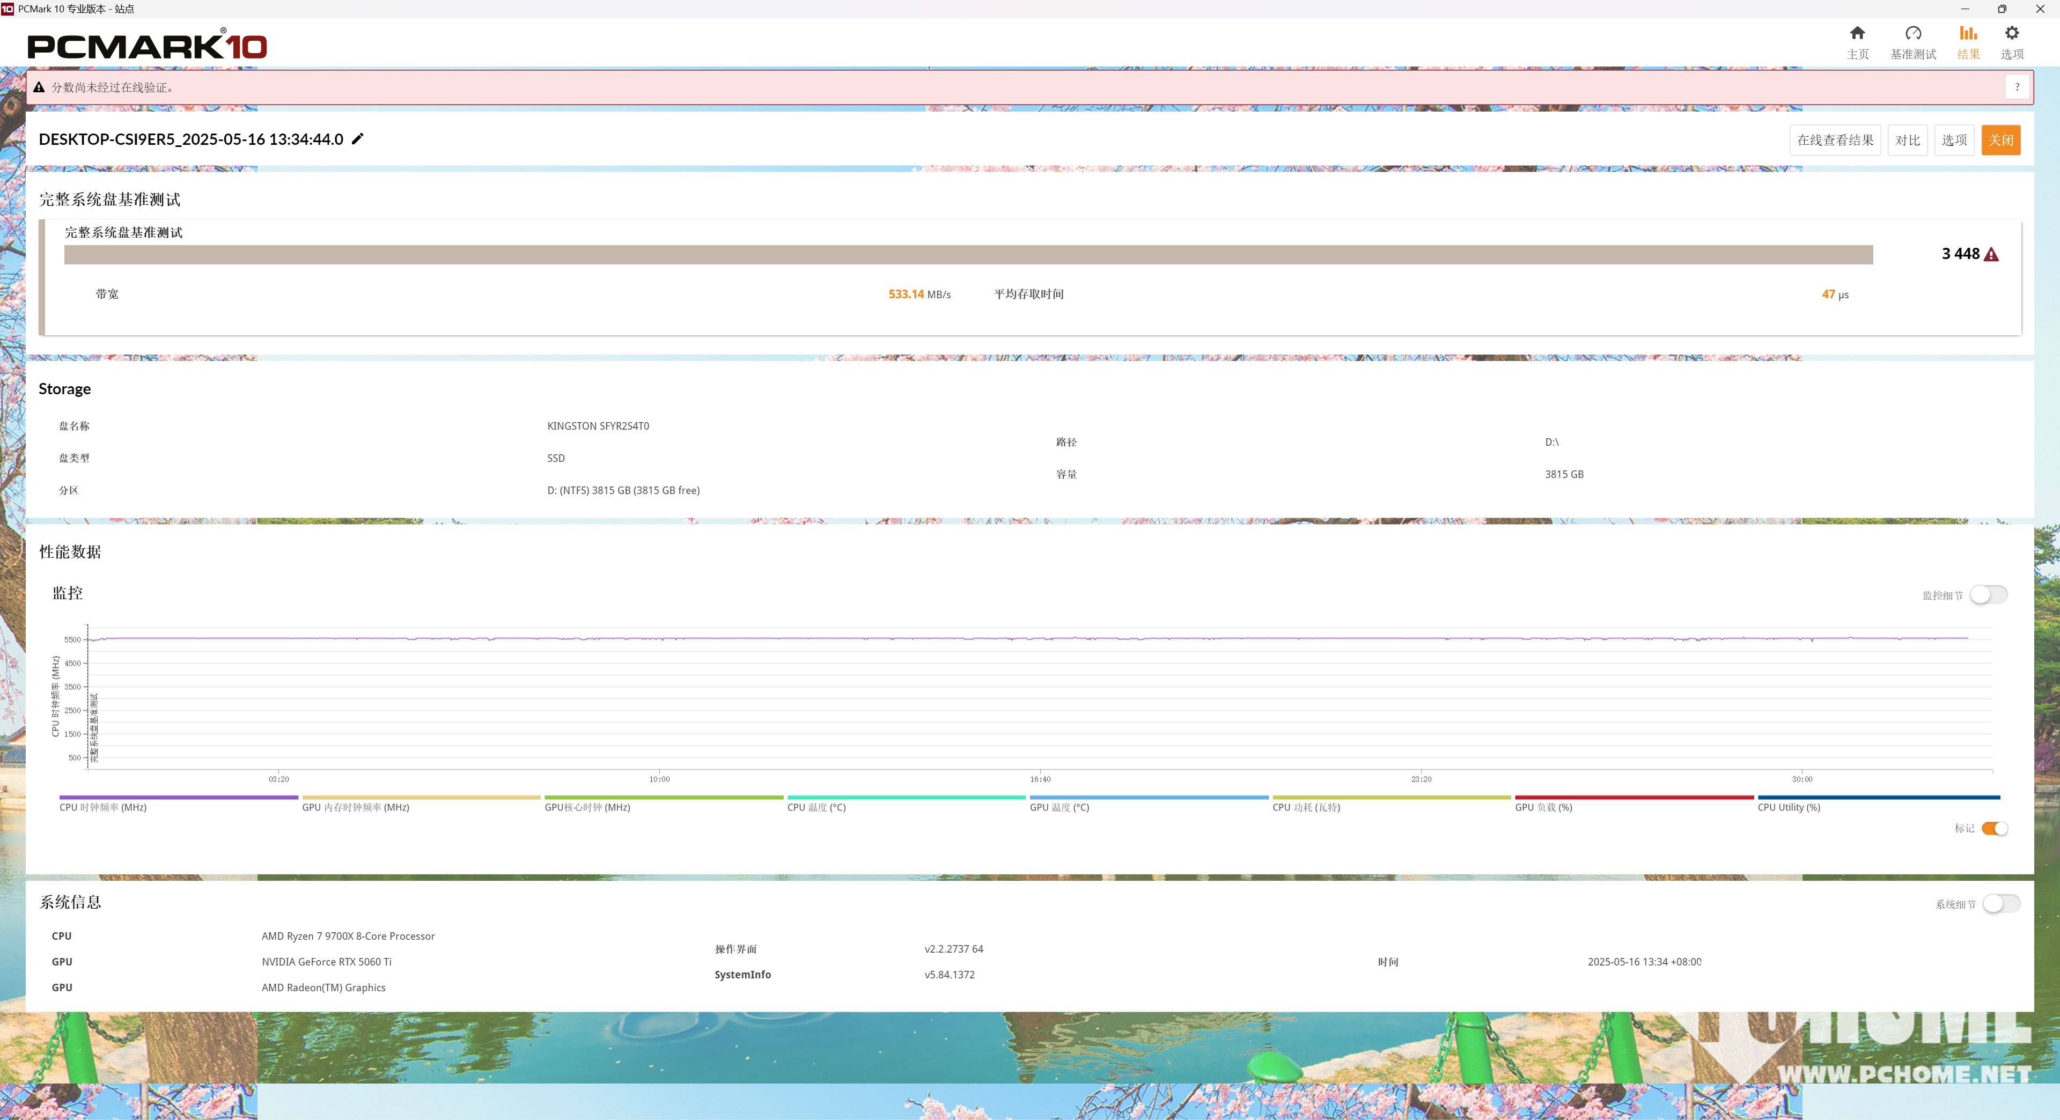Click the 533.14 MB/s bandwidth value

pyautogui.click(x=919, y=294)
